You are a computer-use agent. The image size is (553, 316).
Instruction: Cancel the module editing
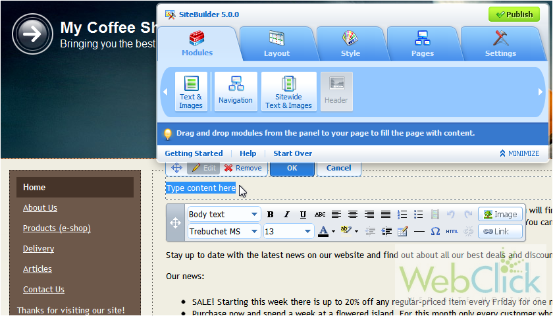pyautogui.click(x=338, y=168)
